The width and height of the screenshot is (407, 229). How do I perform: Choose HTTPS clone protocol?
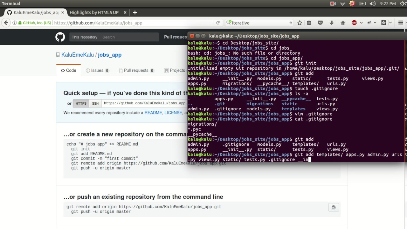[81, 103]
